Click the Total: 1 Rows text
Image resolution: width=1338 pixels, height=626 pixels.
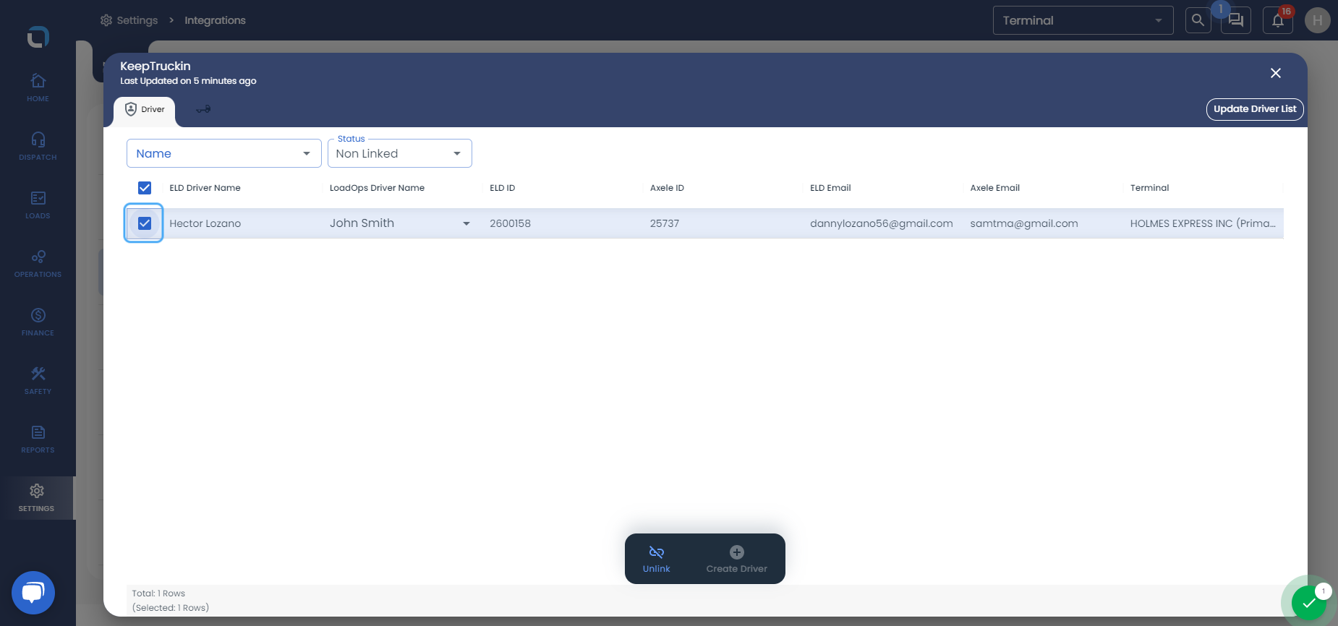point(158,593)
